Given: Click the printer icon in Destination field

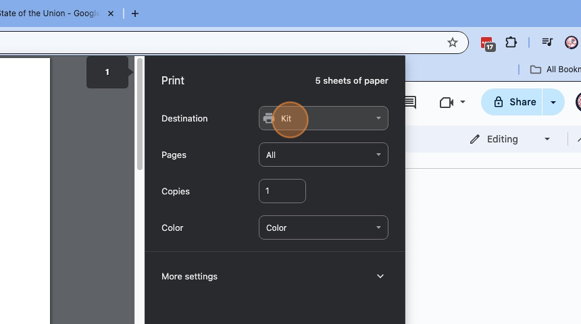Looking at the screenshot, I should click(x=269, y=118).
